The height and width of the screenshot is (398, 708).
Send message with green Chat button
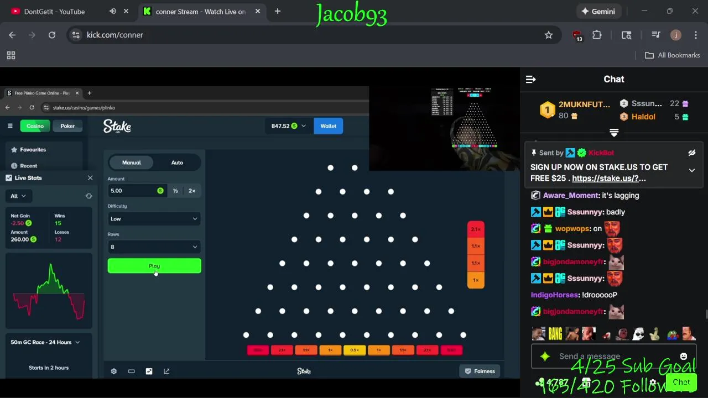point(681,383)
